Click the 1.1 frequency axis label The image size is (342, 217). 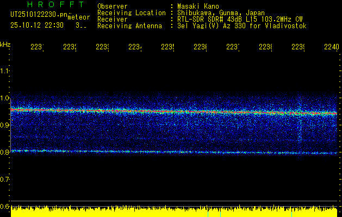click(x=4, y=71)
